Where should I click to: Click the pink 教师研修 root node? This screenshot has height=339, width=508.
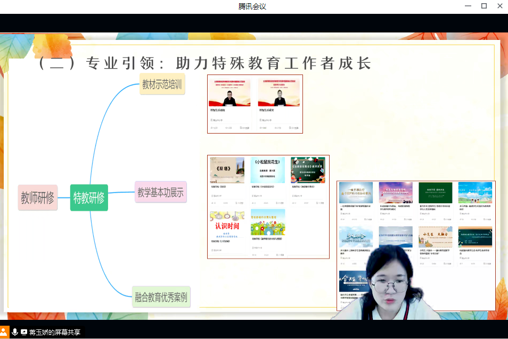coord(38,197)
